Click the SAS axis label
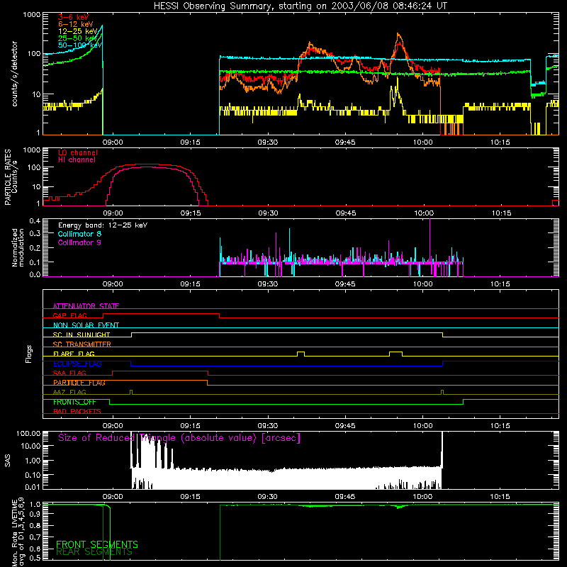 (8, 461)
